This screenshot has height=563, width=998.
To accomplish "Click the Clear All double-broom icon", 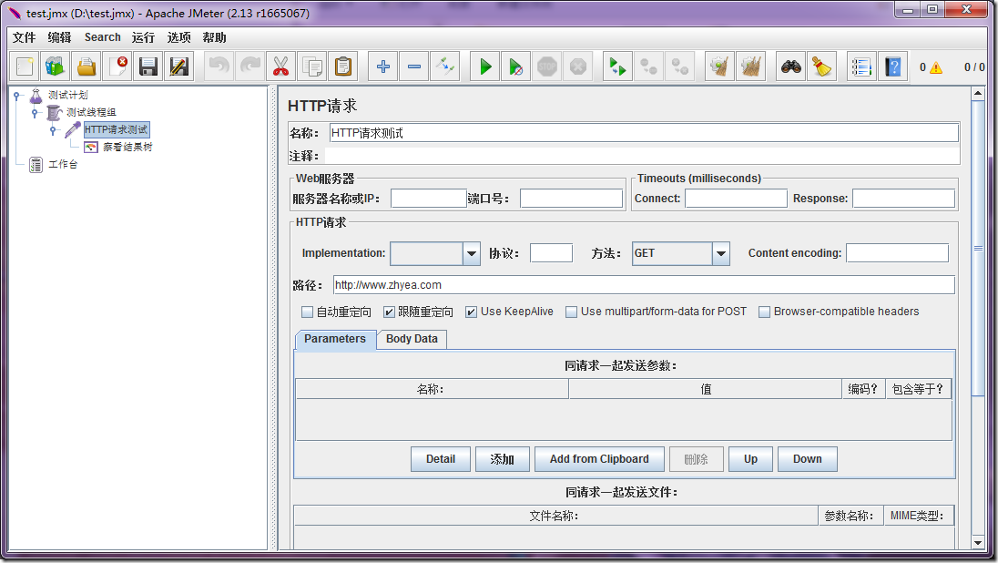I will click(x=750, y=67).
